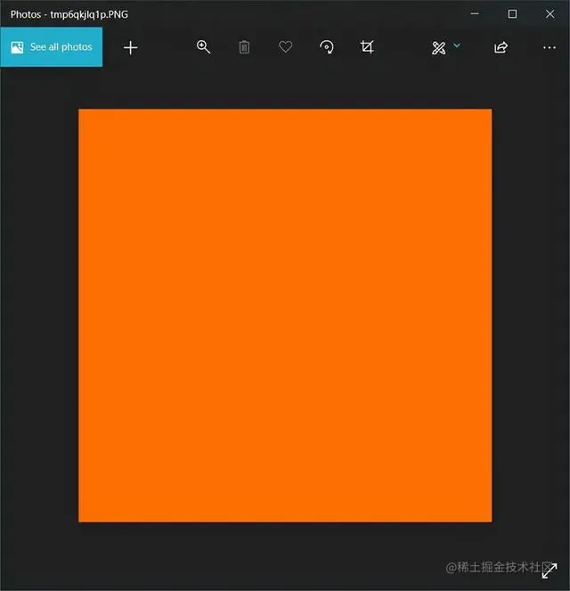Click the orange image

(x=285, y=316)
